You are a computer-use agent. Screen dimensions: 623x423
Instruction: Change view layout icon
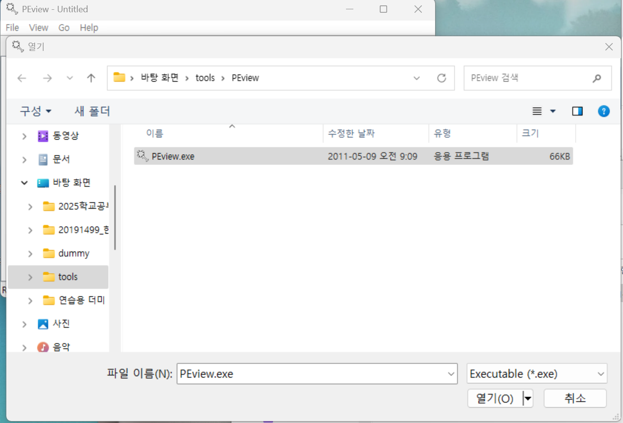(537, 112)
